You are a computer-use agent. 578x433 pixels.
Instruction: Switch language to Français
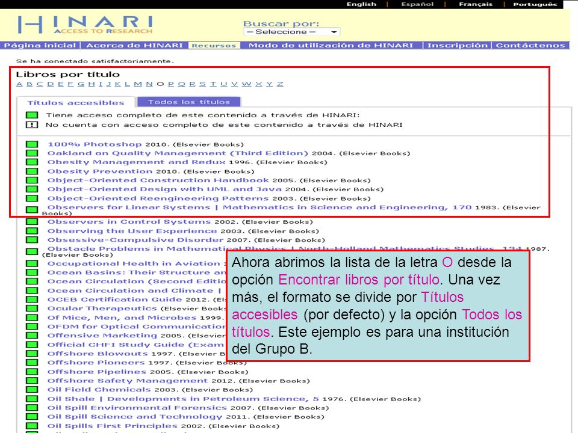click(476, 4)
